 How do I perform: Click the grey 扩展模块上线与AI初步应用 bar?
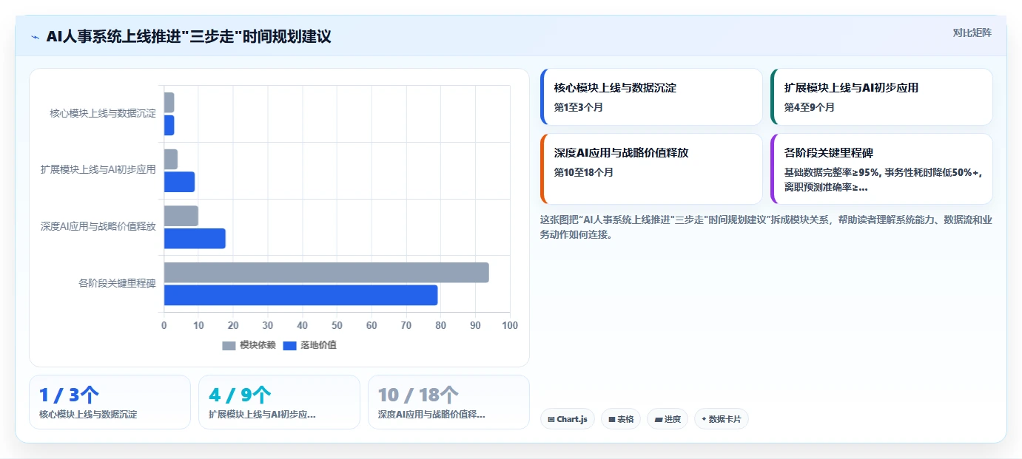[x=171, y=159]
